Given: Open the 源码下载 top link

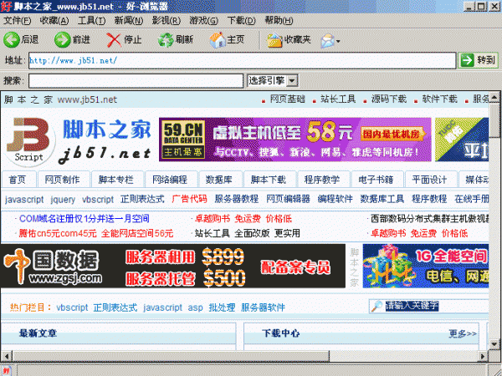Looking at the screenshot, I should pos(389,99).
